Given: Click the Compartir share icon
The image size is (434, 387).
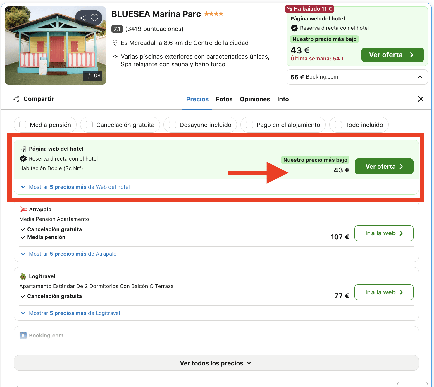Looking at the screenshot, I should pyautogui.click(x=16, y=99).
